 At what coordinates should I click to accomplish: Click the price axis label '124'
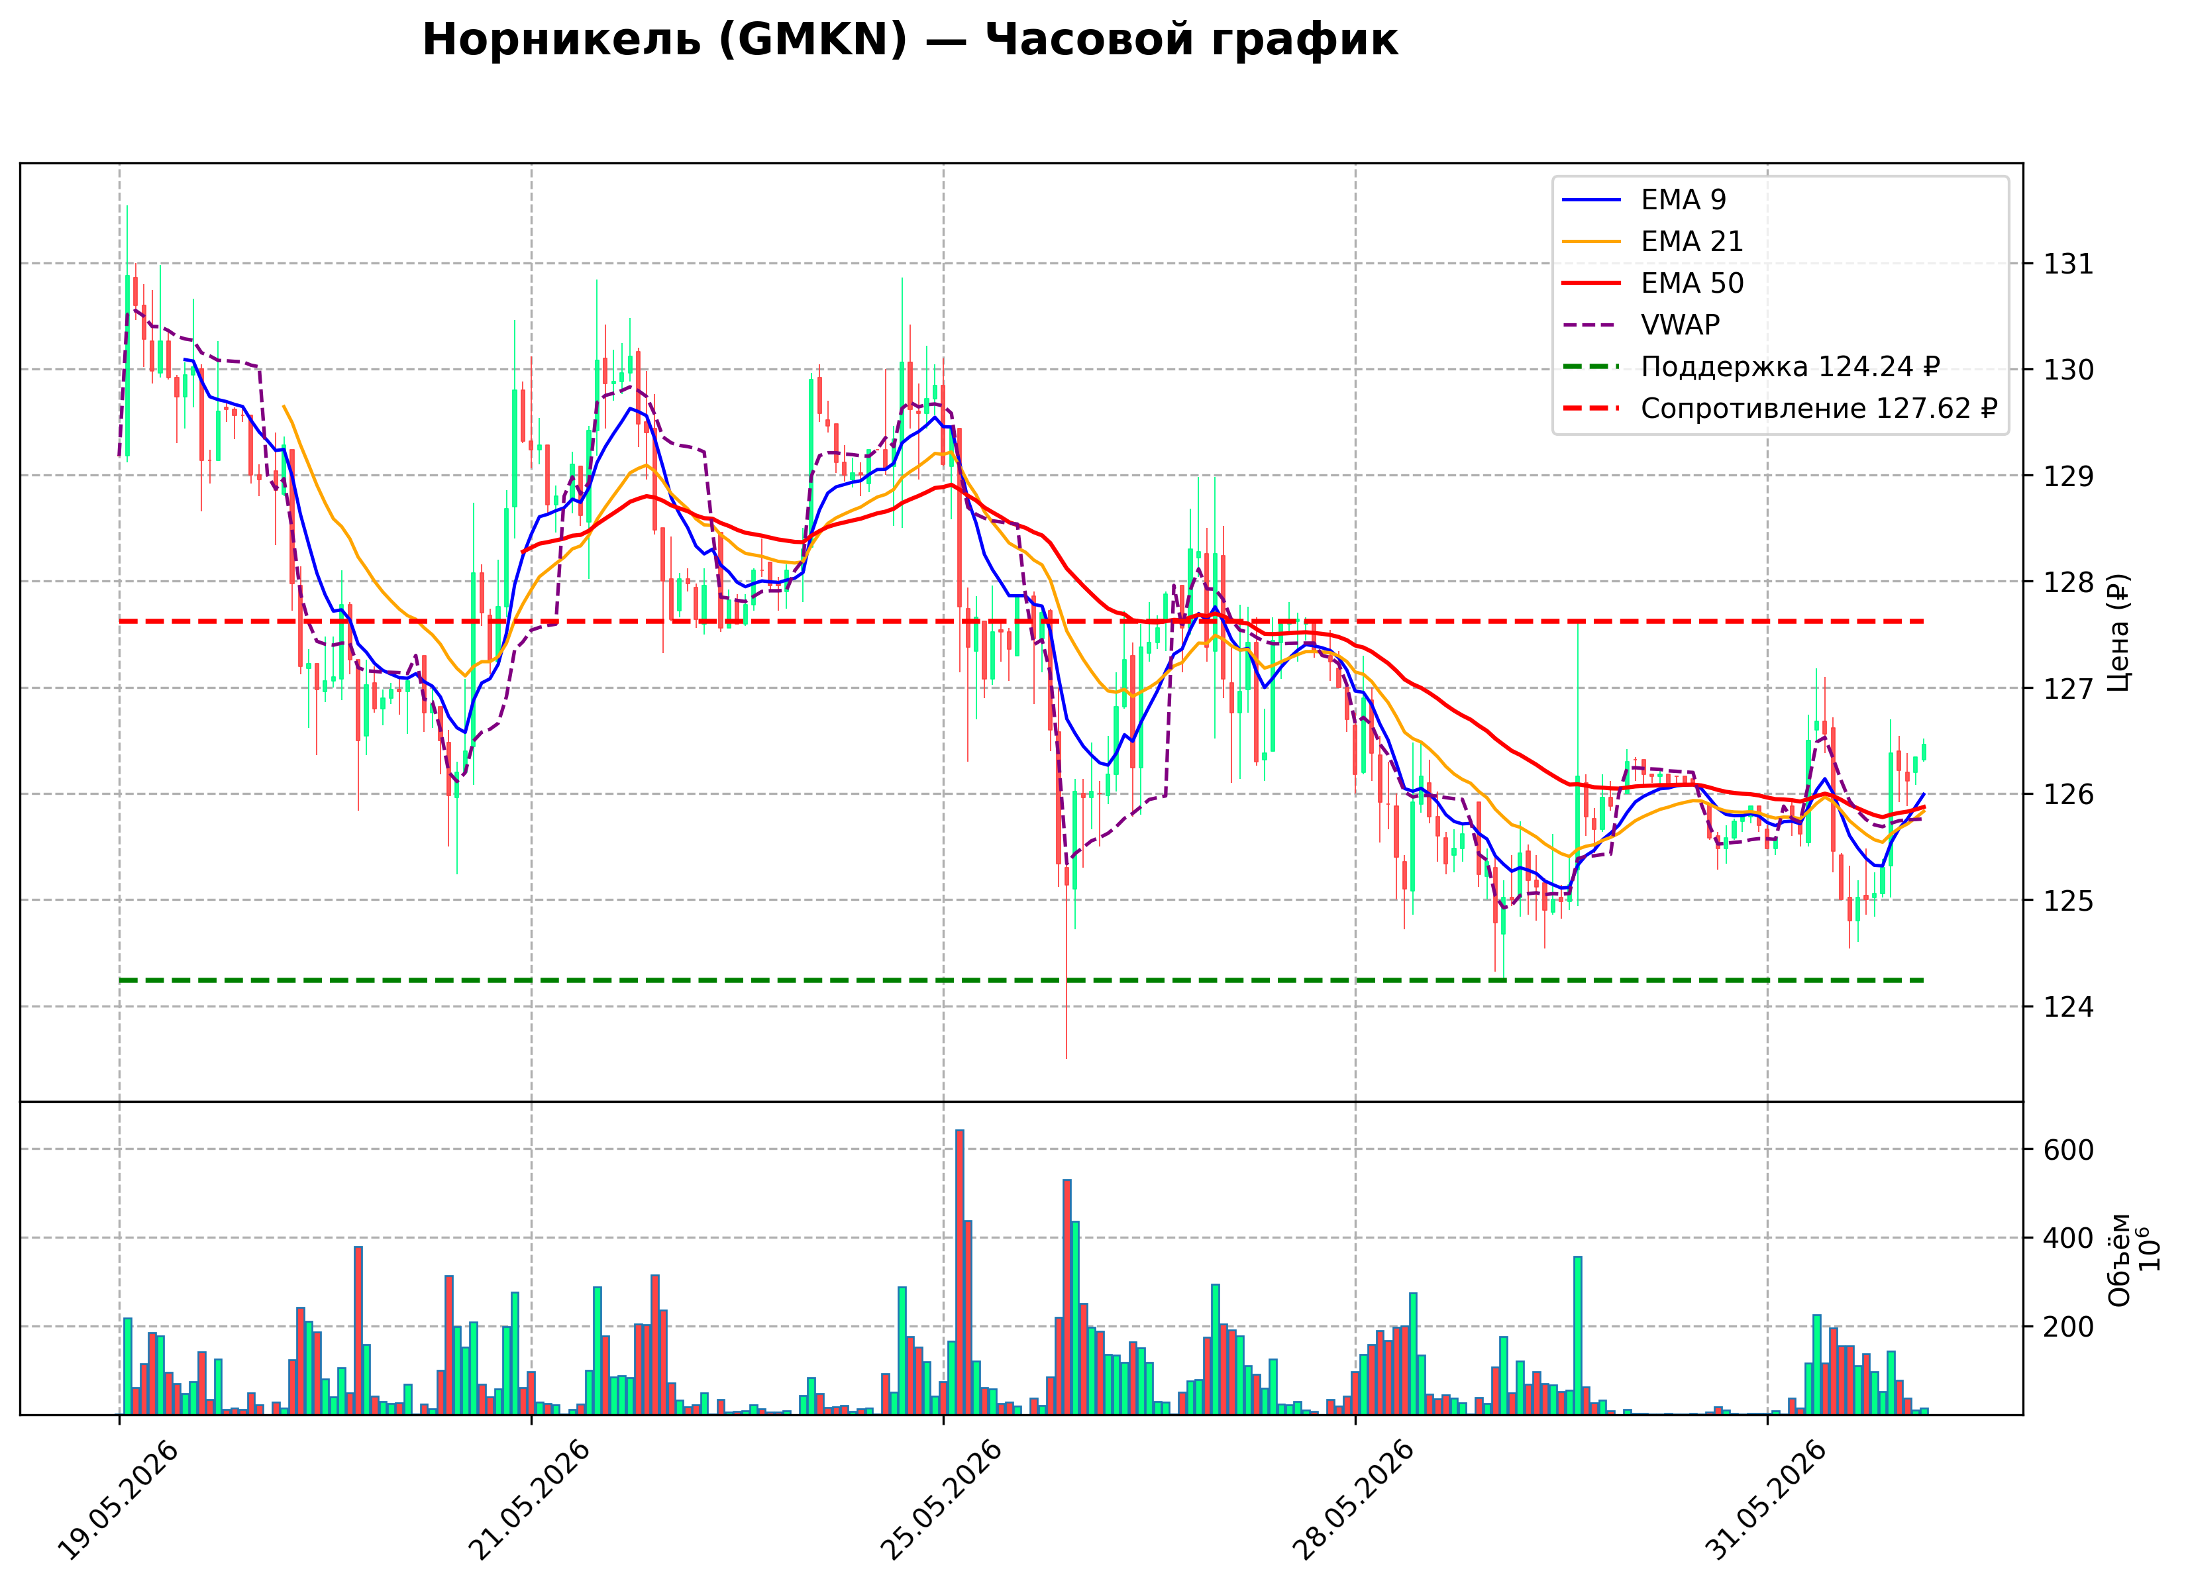click(2068, 1007)
